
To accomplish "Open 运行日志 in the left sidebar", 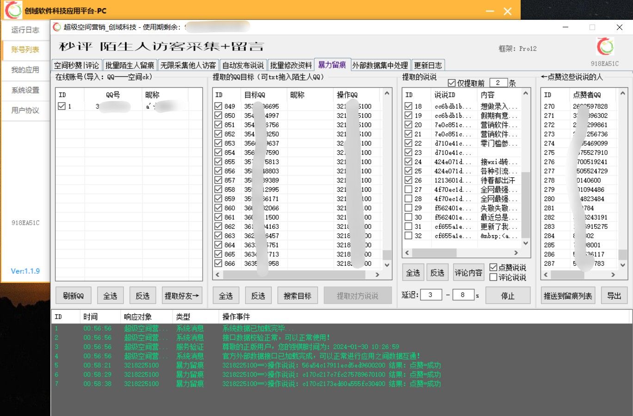I will pyautogui.click(x=25, y=30).
